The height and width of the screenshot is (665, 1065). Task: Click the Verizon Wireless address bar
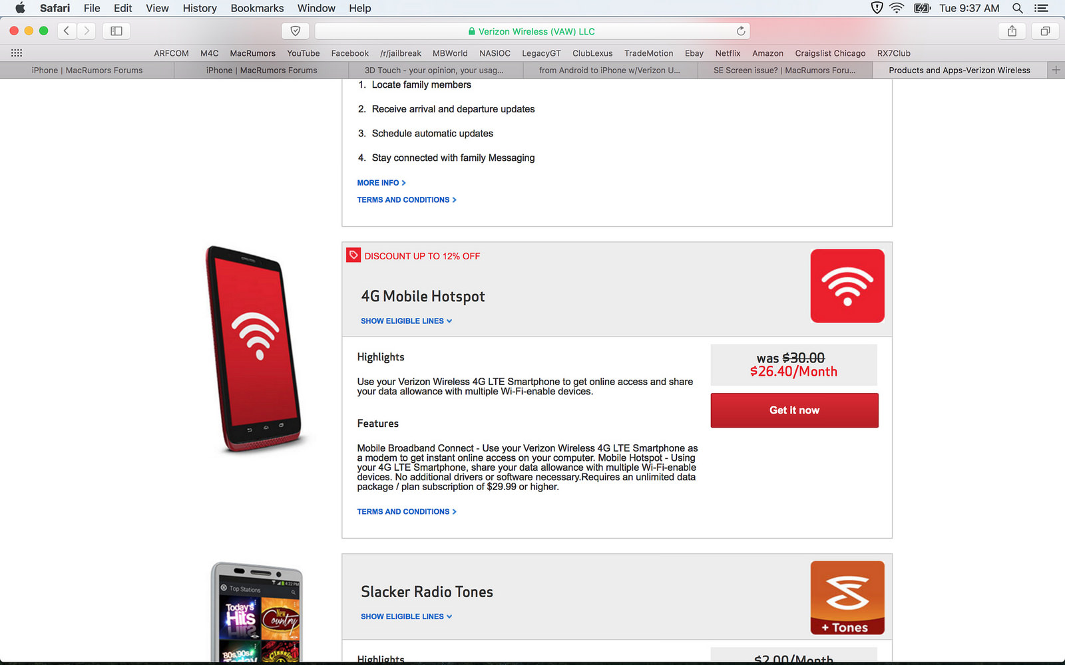[532, 31]
